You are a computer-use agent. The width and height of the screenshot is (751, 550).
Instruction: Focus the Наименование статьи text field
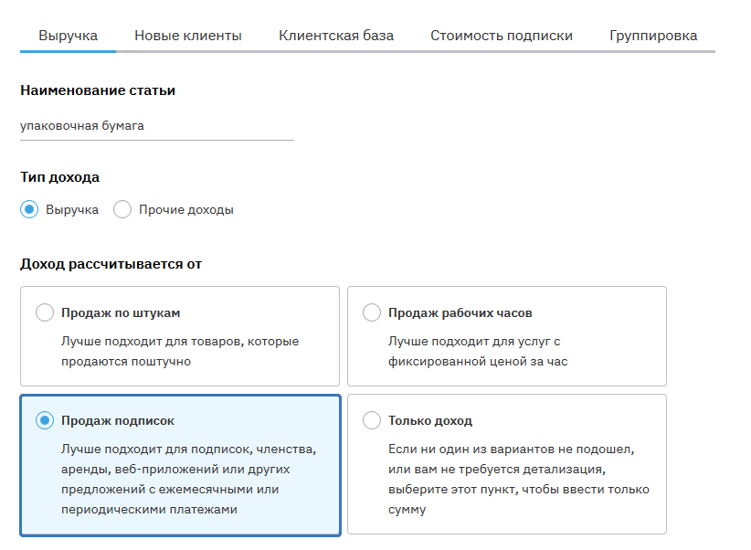click(x=156, y=126)
